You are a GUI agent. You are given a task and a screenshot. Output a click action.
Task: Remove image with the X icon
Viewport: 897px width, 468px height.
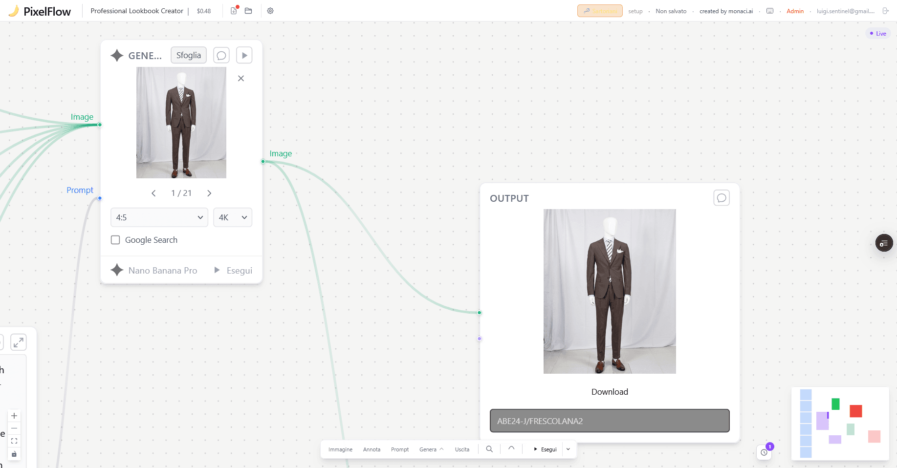241,78
